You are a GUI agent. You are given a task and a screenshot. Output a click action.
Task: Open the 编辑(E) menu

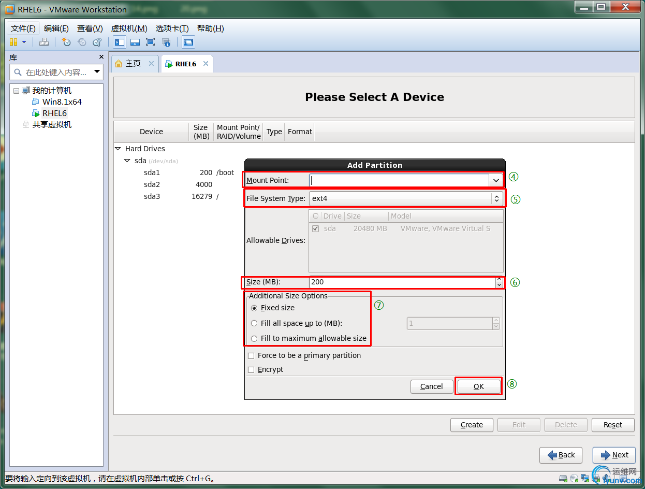[56, 28]
